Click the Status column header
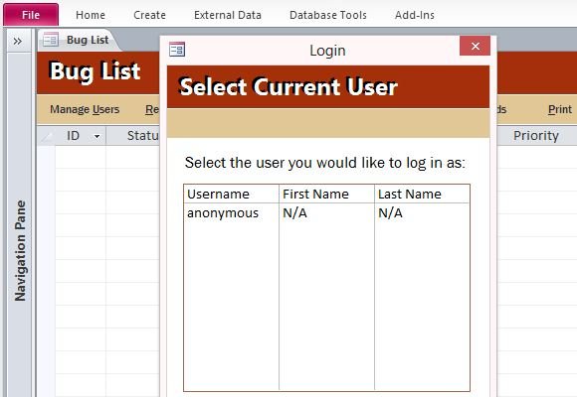 133,136
